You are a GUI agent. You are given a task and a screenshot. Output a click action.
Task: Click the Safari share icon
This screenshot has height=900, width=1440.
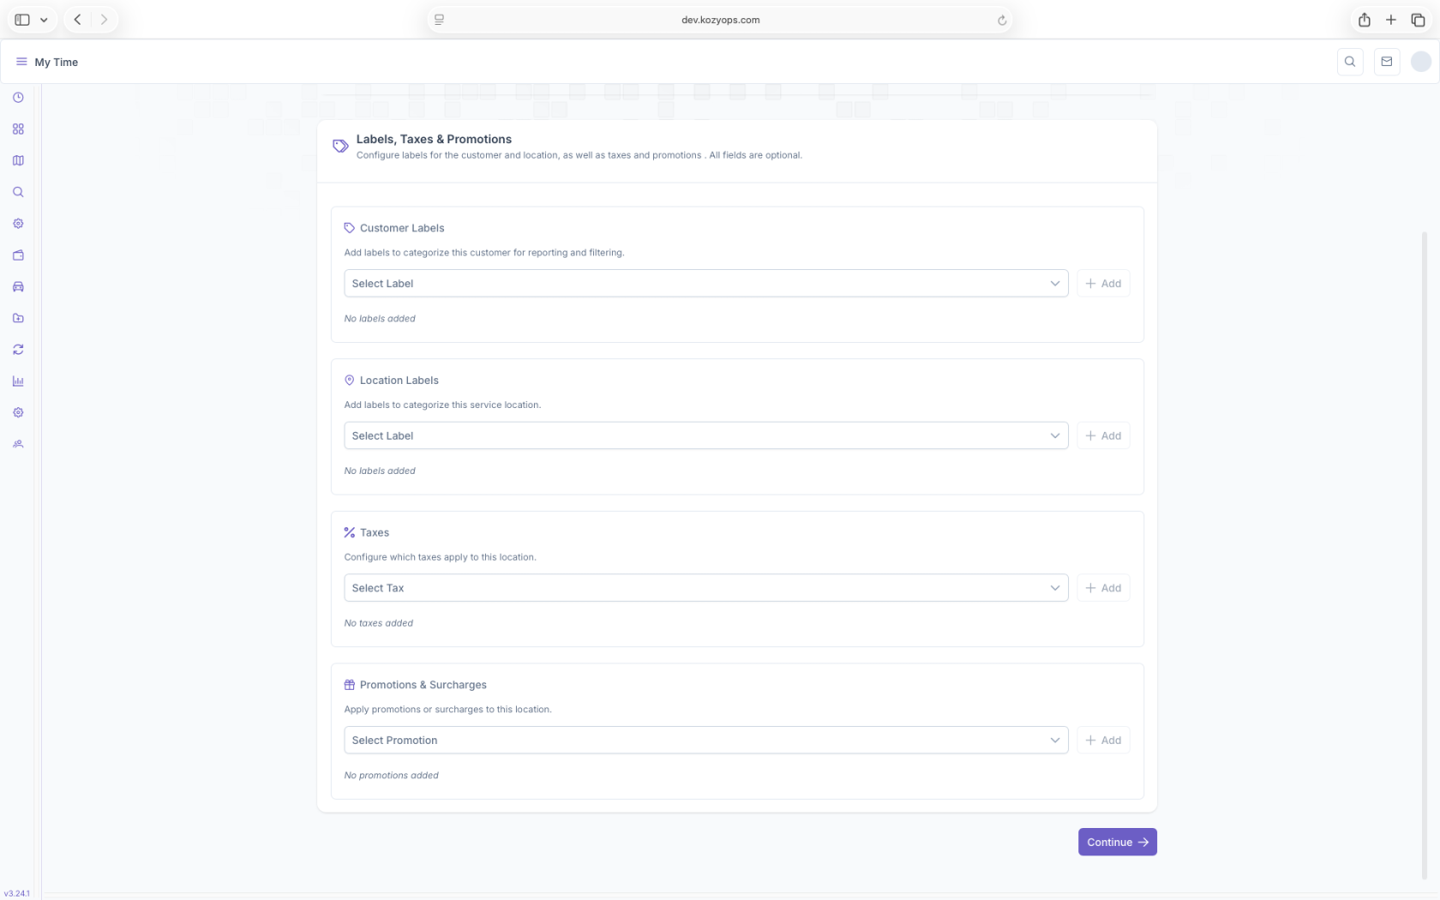coord(1364,20)
